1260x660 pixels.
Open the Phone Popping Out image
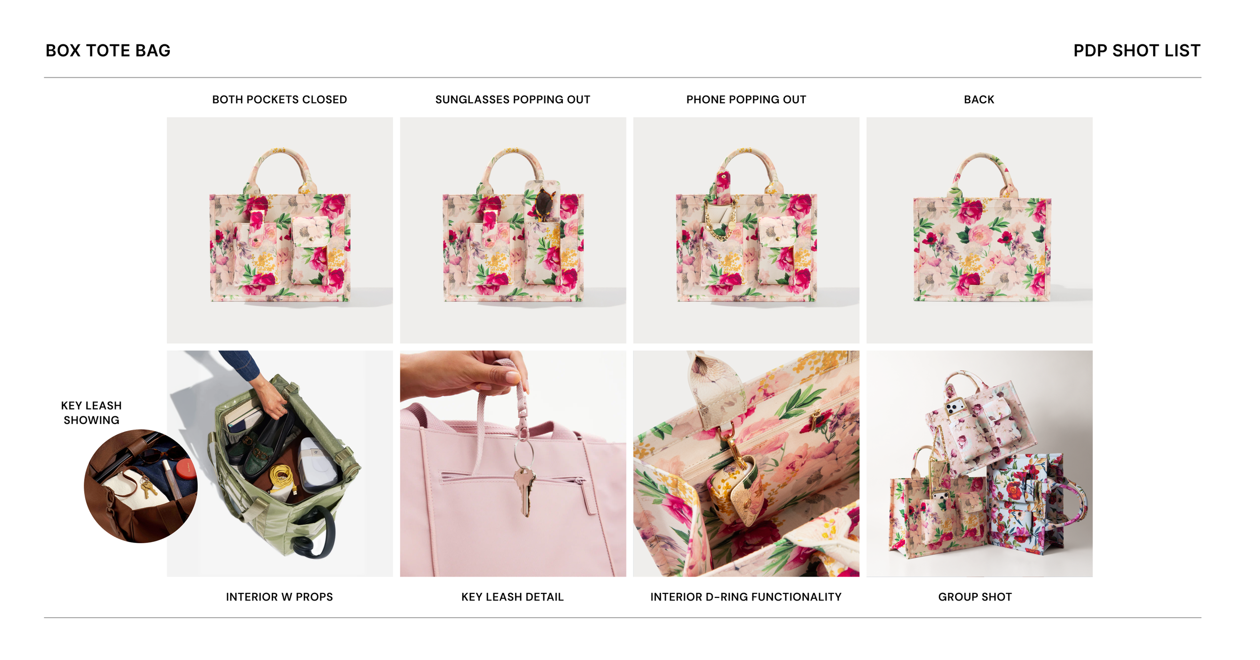746,230
